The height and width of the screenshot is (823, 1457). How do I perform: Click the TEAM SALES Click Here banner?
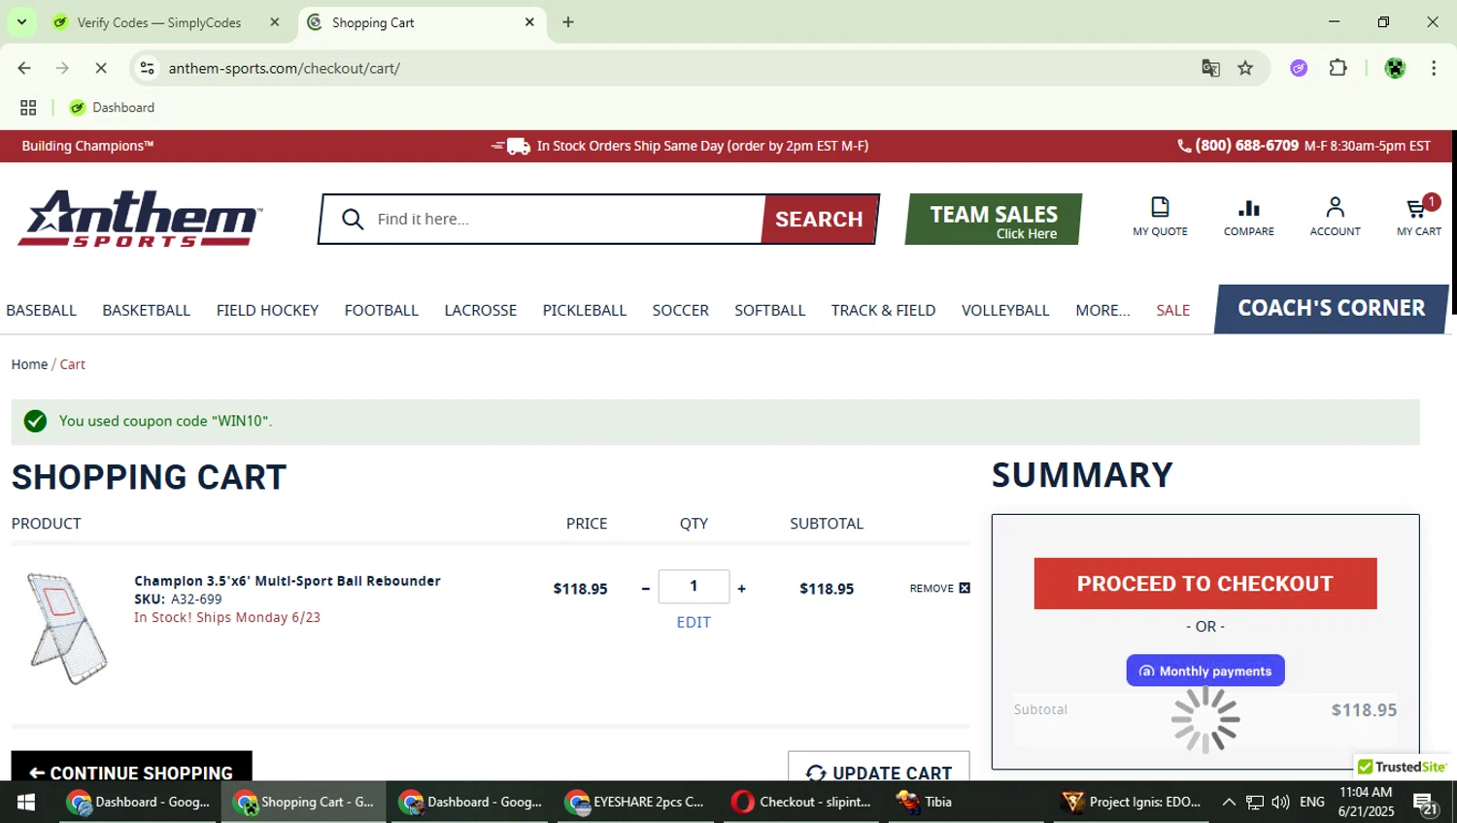(x=994, y=220)
